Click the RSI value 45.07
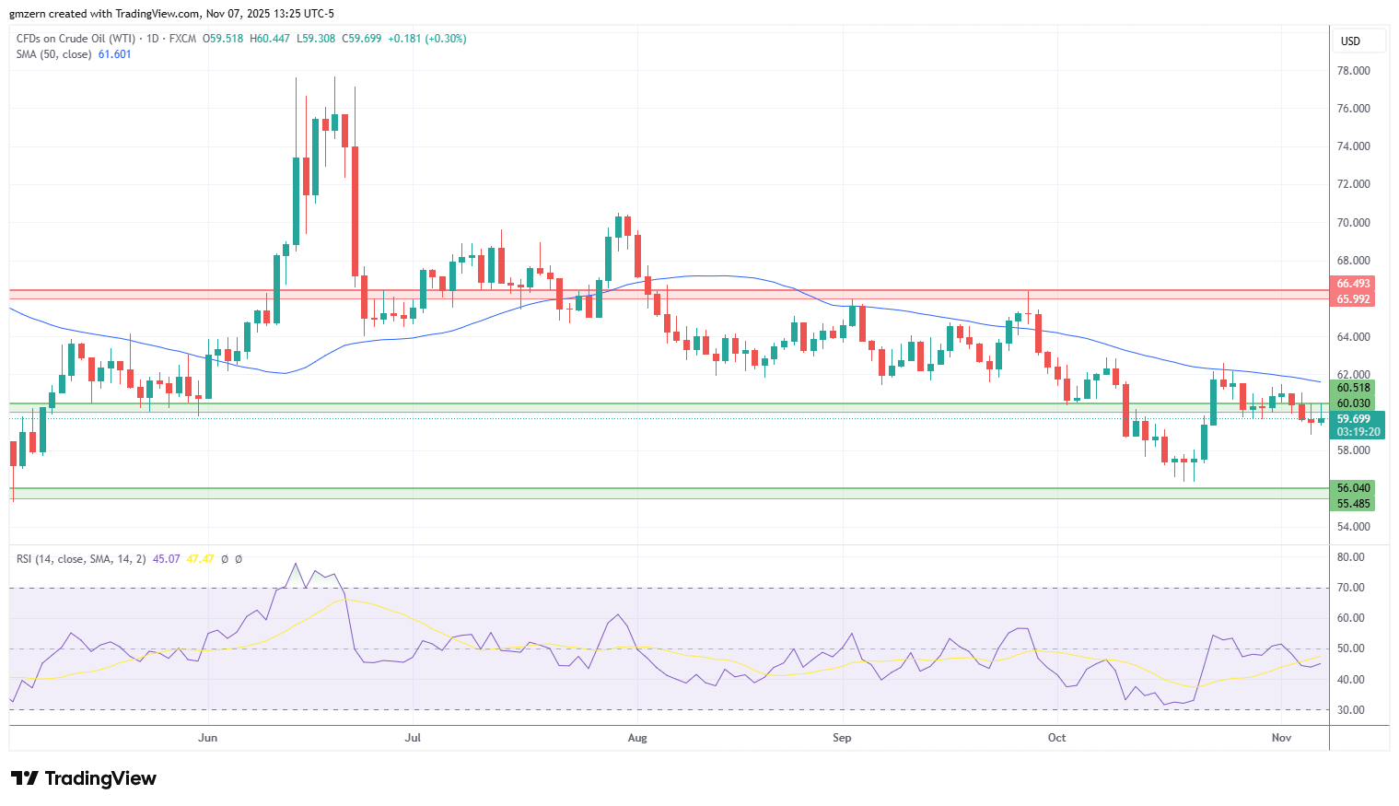 click(x=167, y=559)
